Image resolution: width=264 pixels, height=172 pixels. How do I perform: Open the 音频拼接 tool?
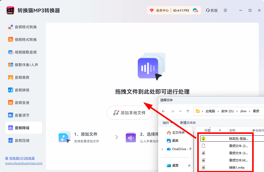19,90
